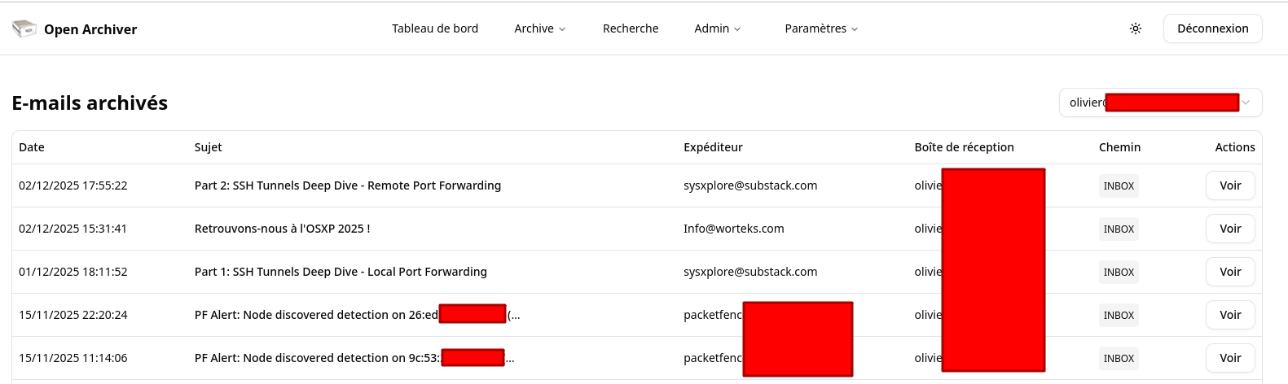This screenshot has width=1288, height=384.
Task: Click INBOX badge on the OSXP email row
Action: pos(1119,229)
